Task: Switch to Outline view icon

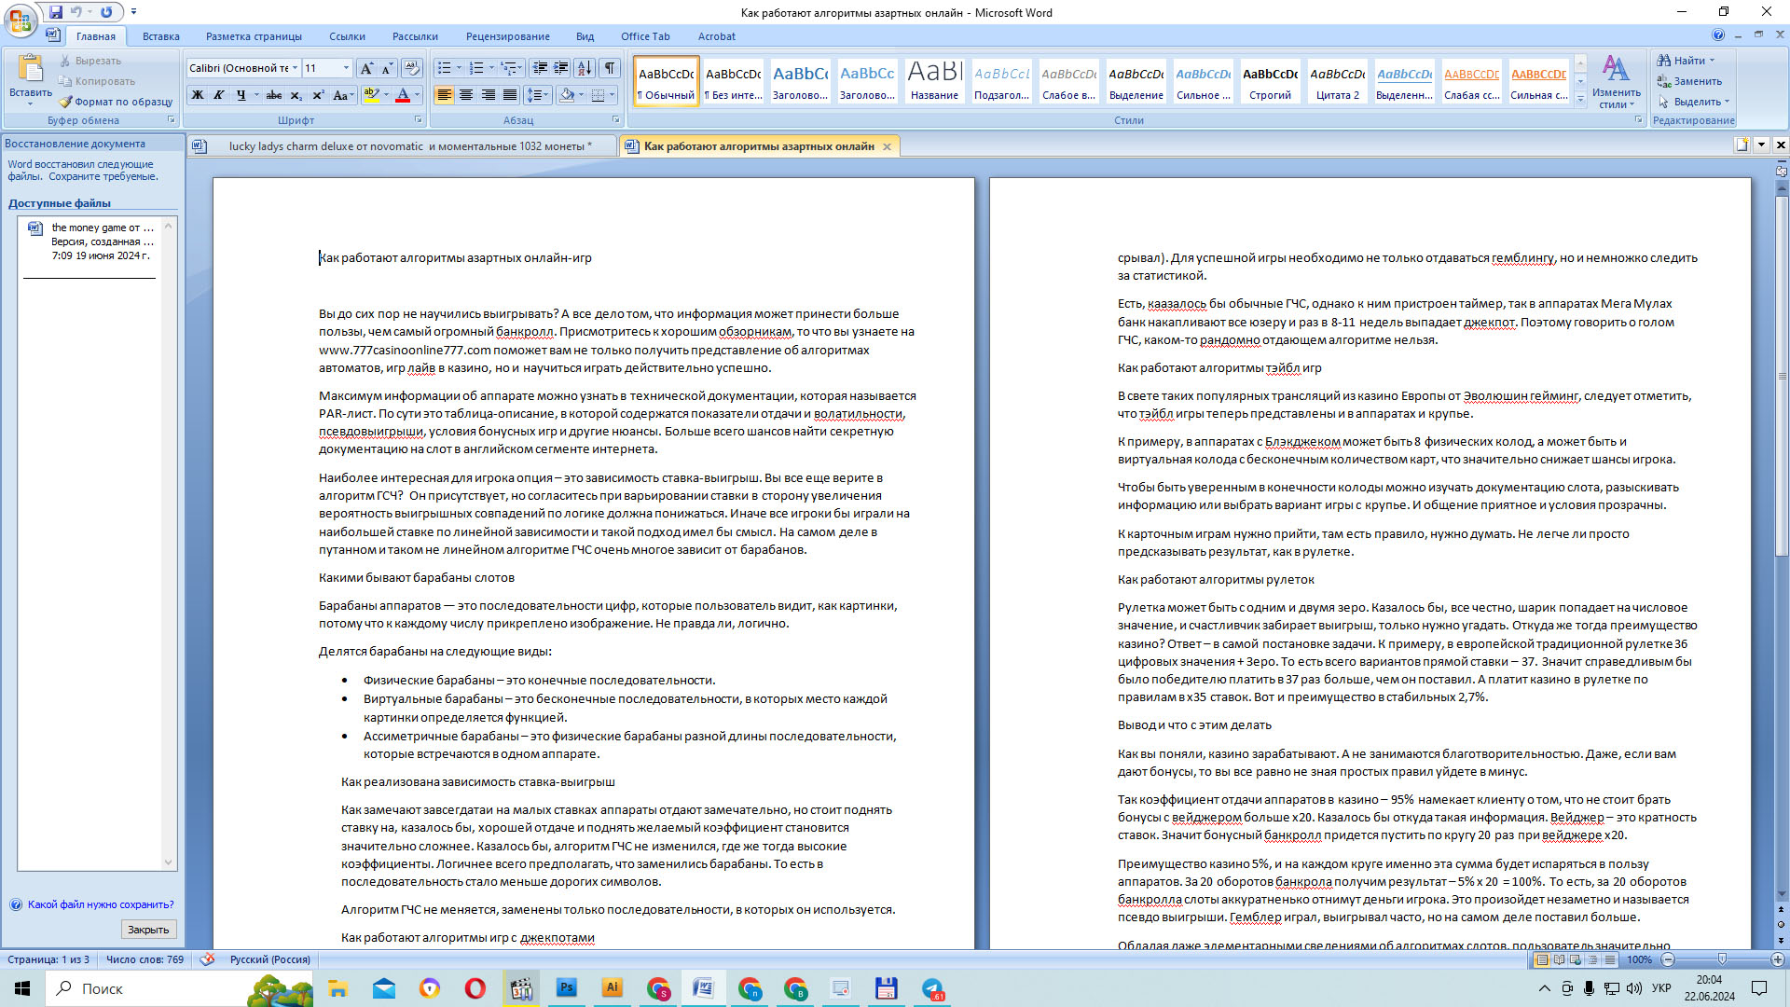Action: (1592, 959)
